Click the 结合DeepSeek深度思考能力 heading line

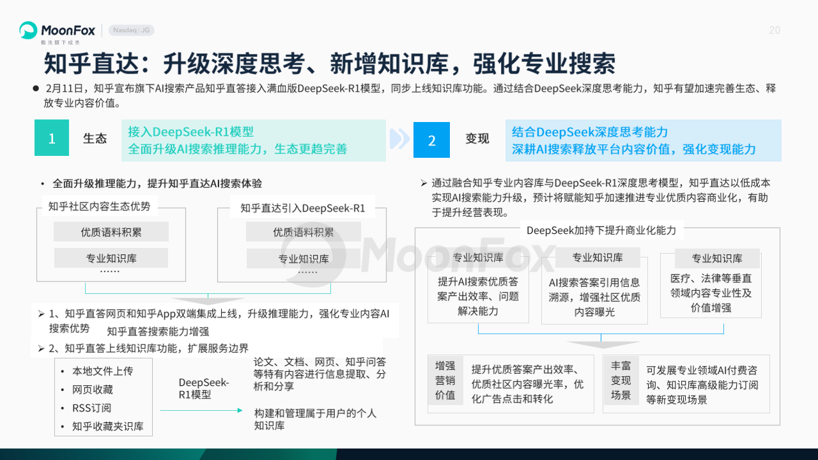pos(590,132)
